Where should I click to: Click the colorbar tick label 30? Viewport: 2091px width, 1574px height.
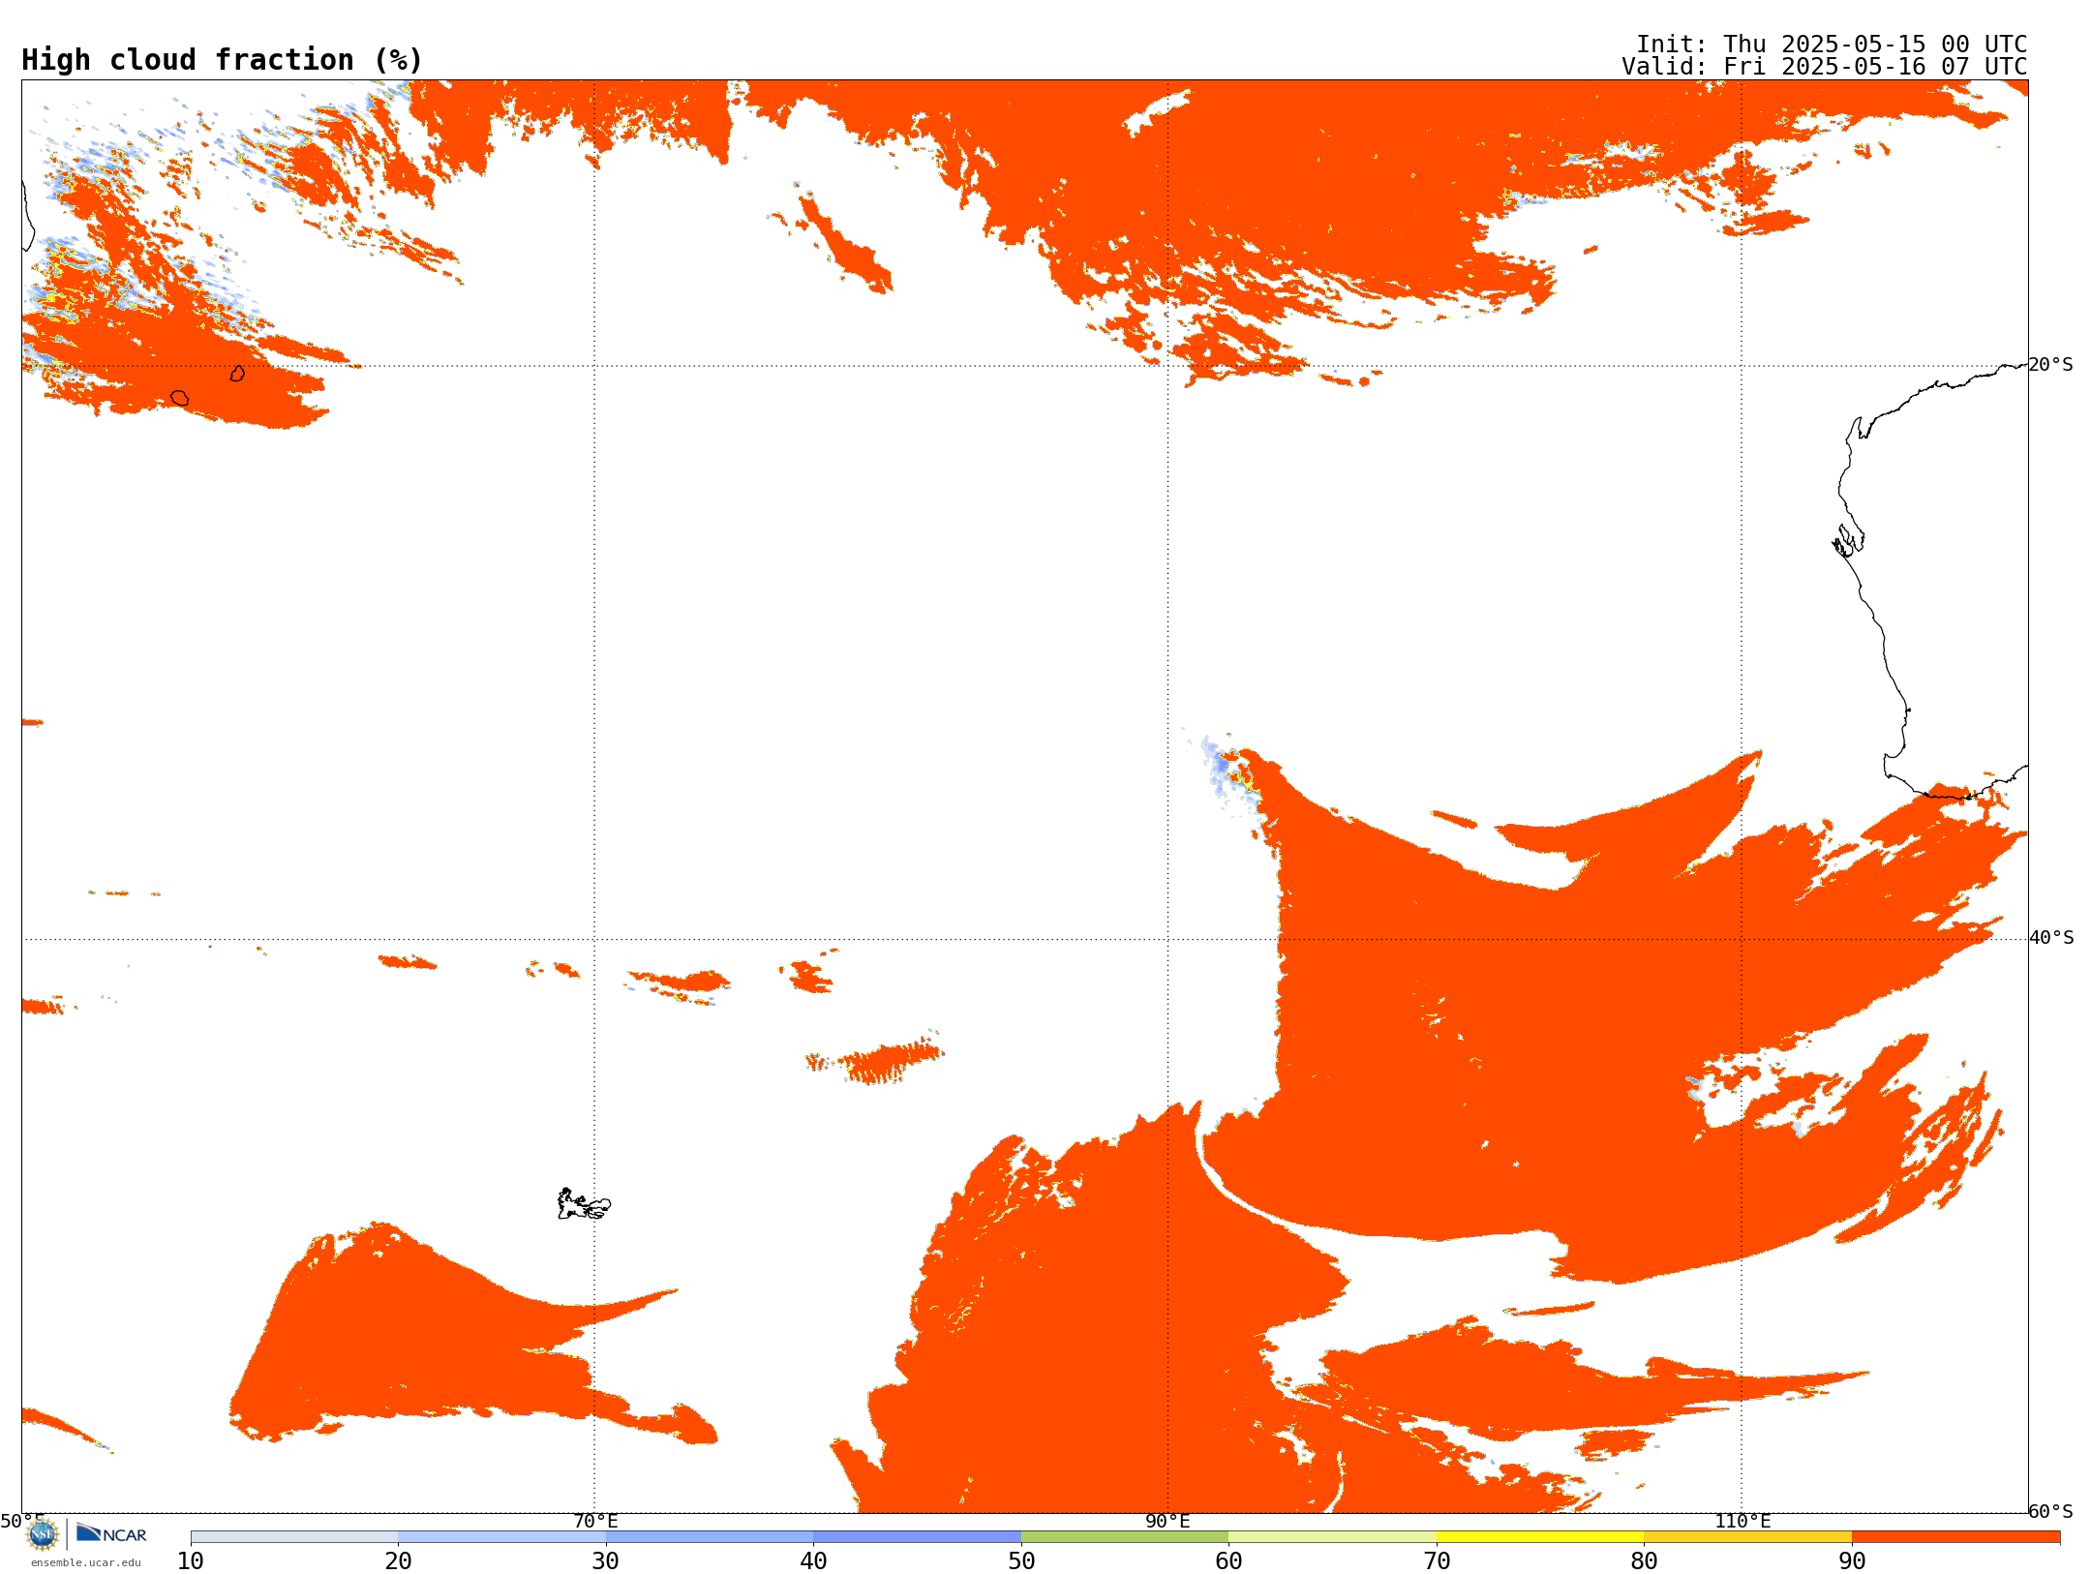606,1561
